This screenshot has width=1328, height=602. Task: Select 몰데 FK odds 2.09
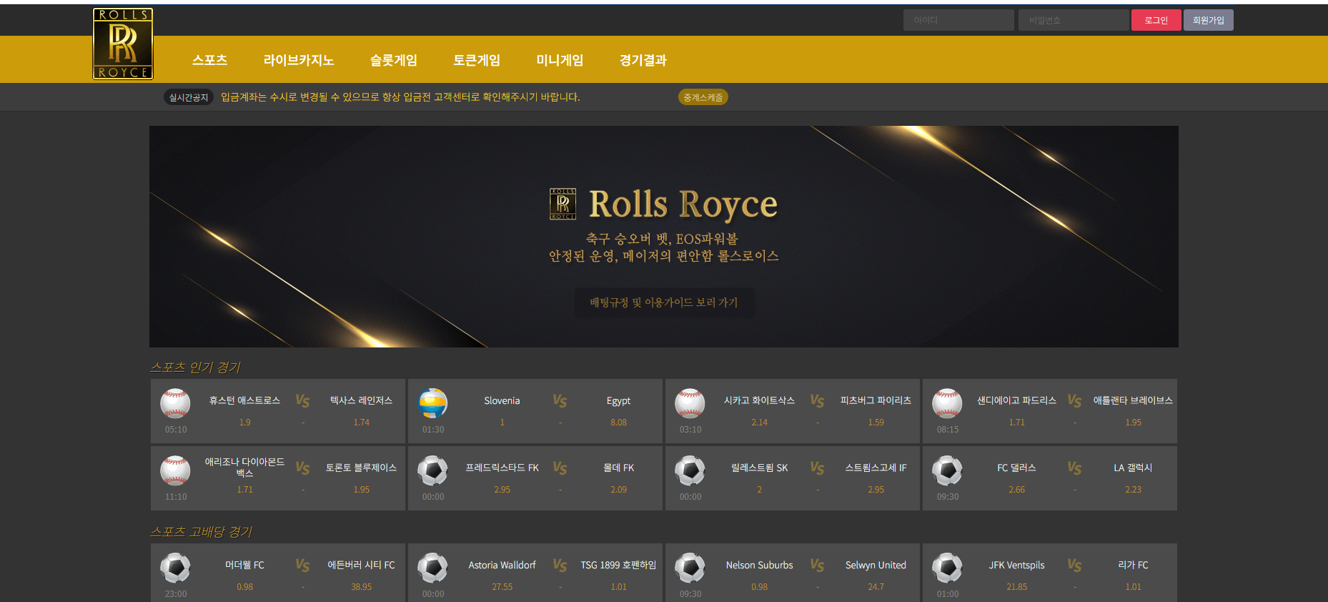[618, 490]
